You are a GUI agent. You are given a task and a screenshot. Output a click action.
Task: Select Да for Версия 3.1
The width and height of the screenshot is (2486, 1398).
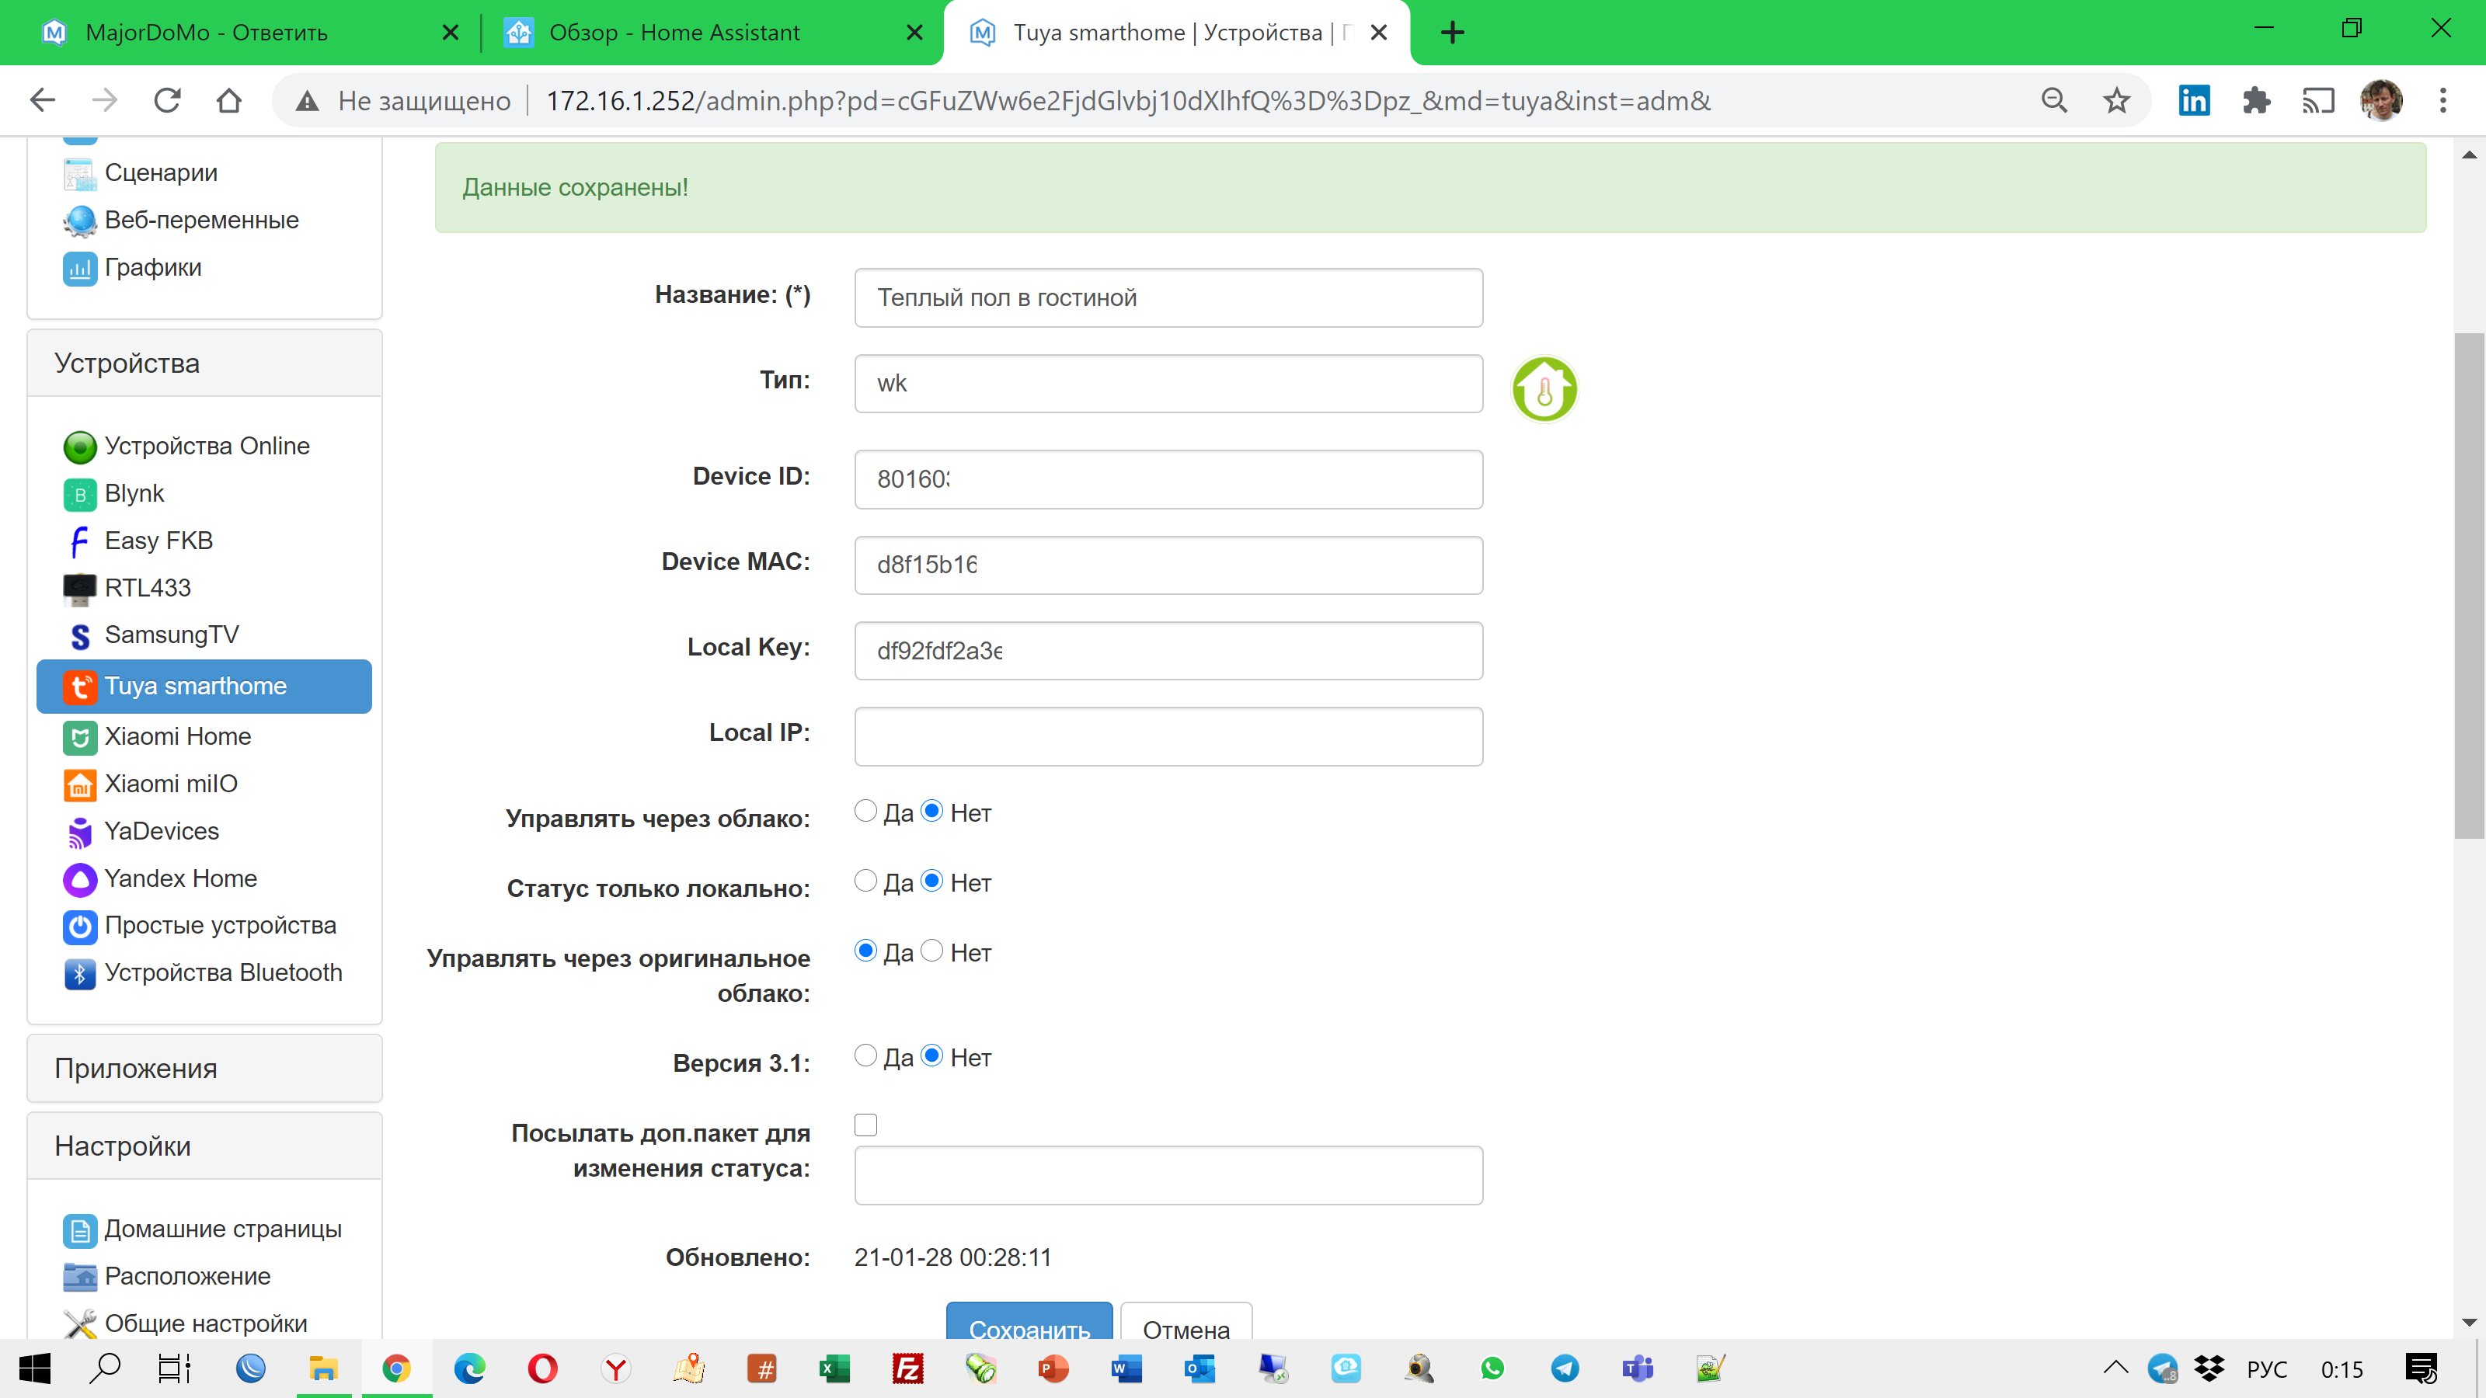coord(865,1055)
